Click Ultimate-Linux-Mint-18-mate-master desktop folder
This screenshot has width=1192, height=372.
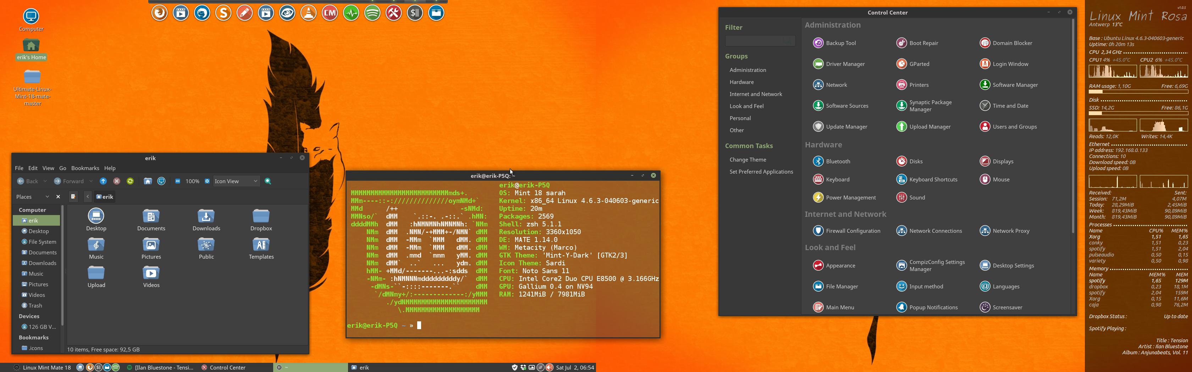pos(32,88)
